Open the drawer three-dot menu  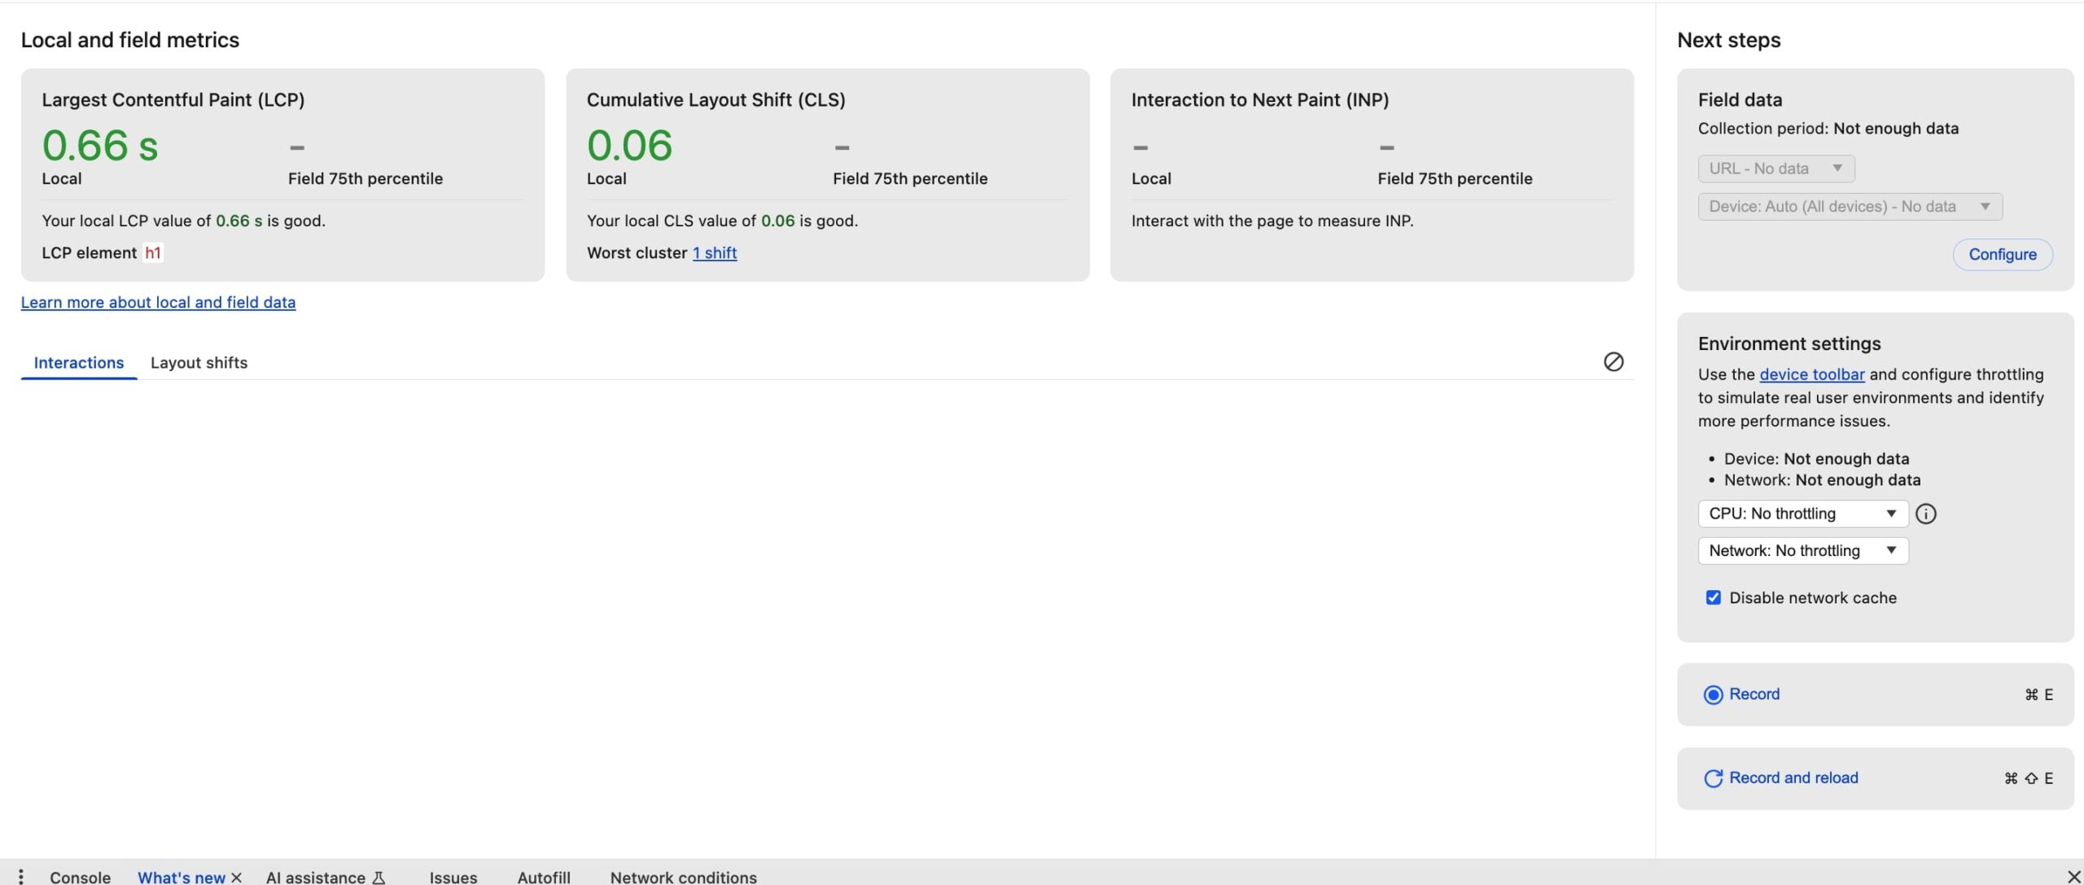pyautogui.click(x=20, y=876)
